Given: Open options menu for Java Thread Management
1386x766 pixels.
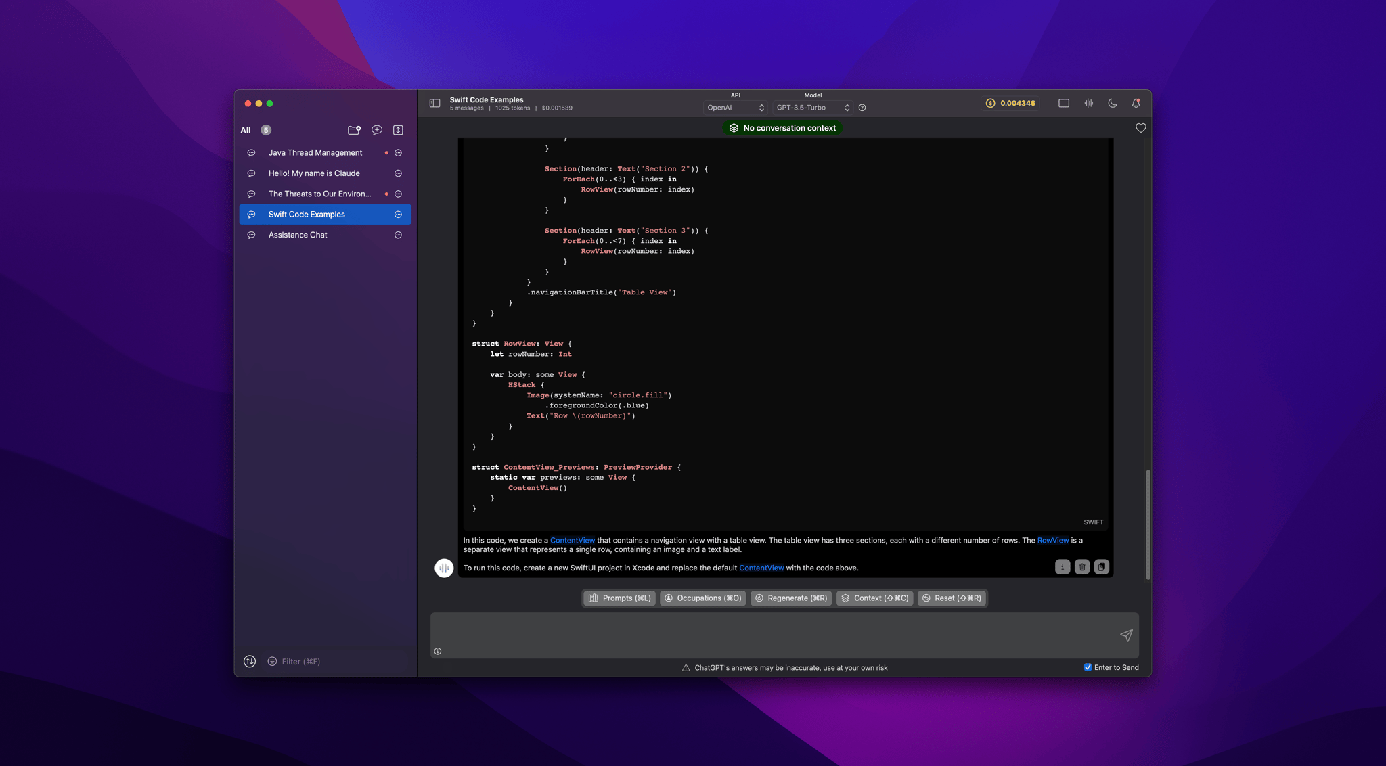Looking at the screenshot, I should pos(398,153).
